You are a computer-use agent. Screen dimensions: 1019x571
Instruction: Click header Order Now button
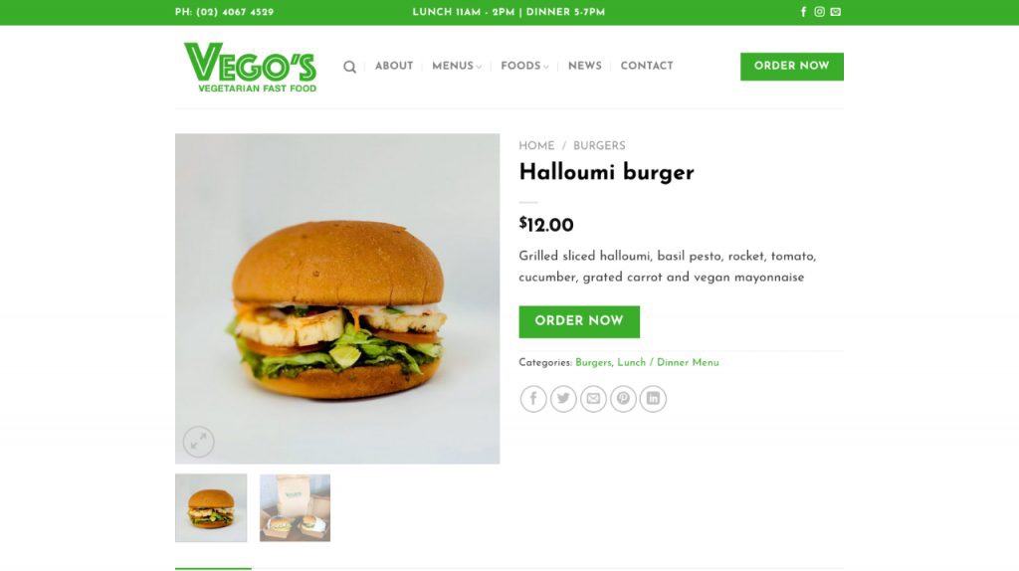[x=791, y=67]
